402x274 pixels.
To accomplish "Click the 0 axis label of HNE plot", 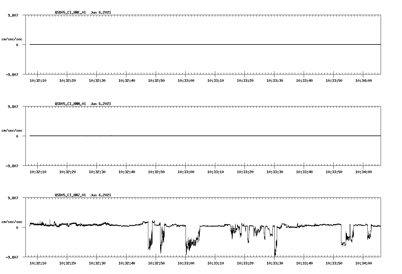I will tap(17, 45).
